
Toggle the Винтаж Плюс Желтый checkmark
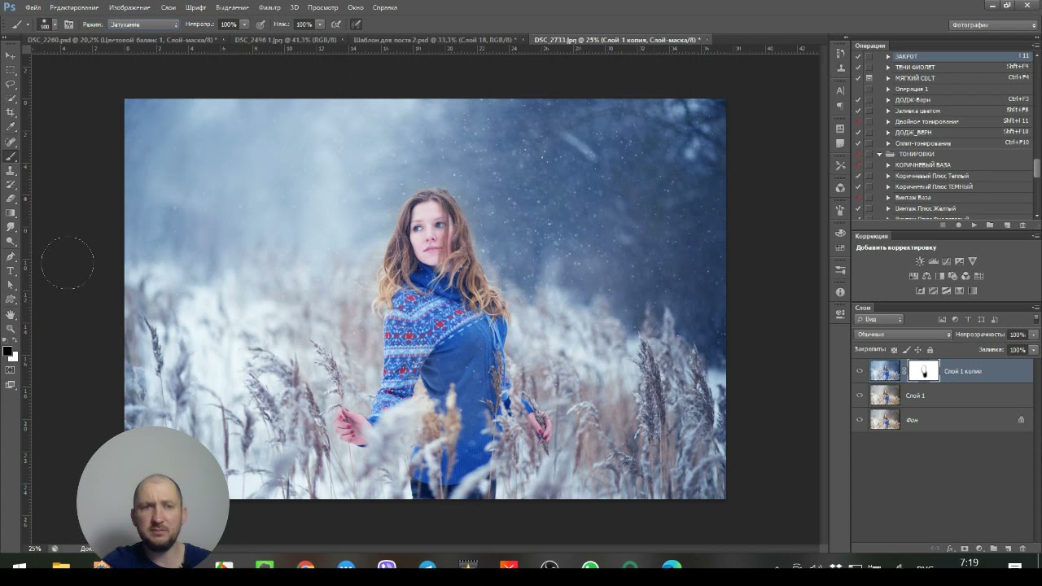point(858,208)
